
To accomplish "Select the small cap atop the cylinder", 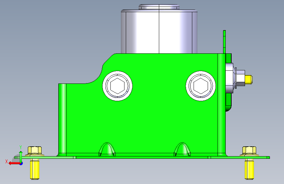I will 159,7.
